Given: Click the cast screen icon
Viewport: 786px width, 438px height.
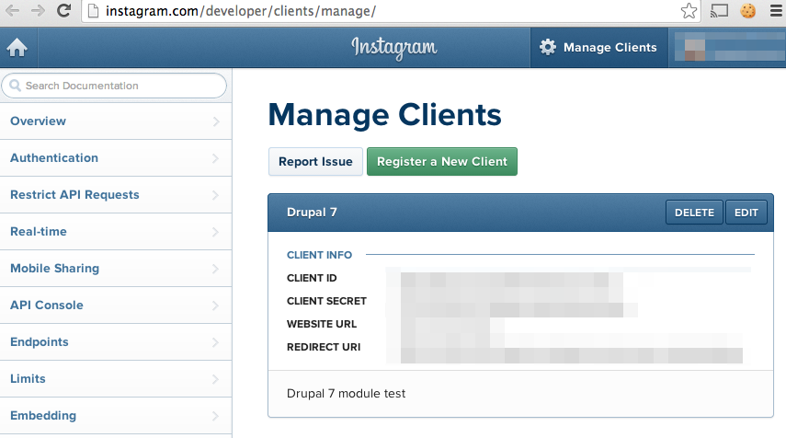Looking at the screenshot, I should 719,10.
